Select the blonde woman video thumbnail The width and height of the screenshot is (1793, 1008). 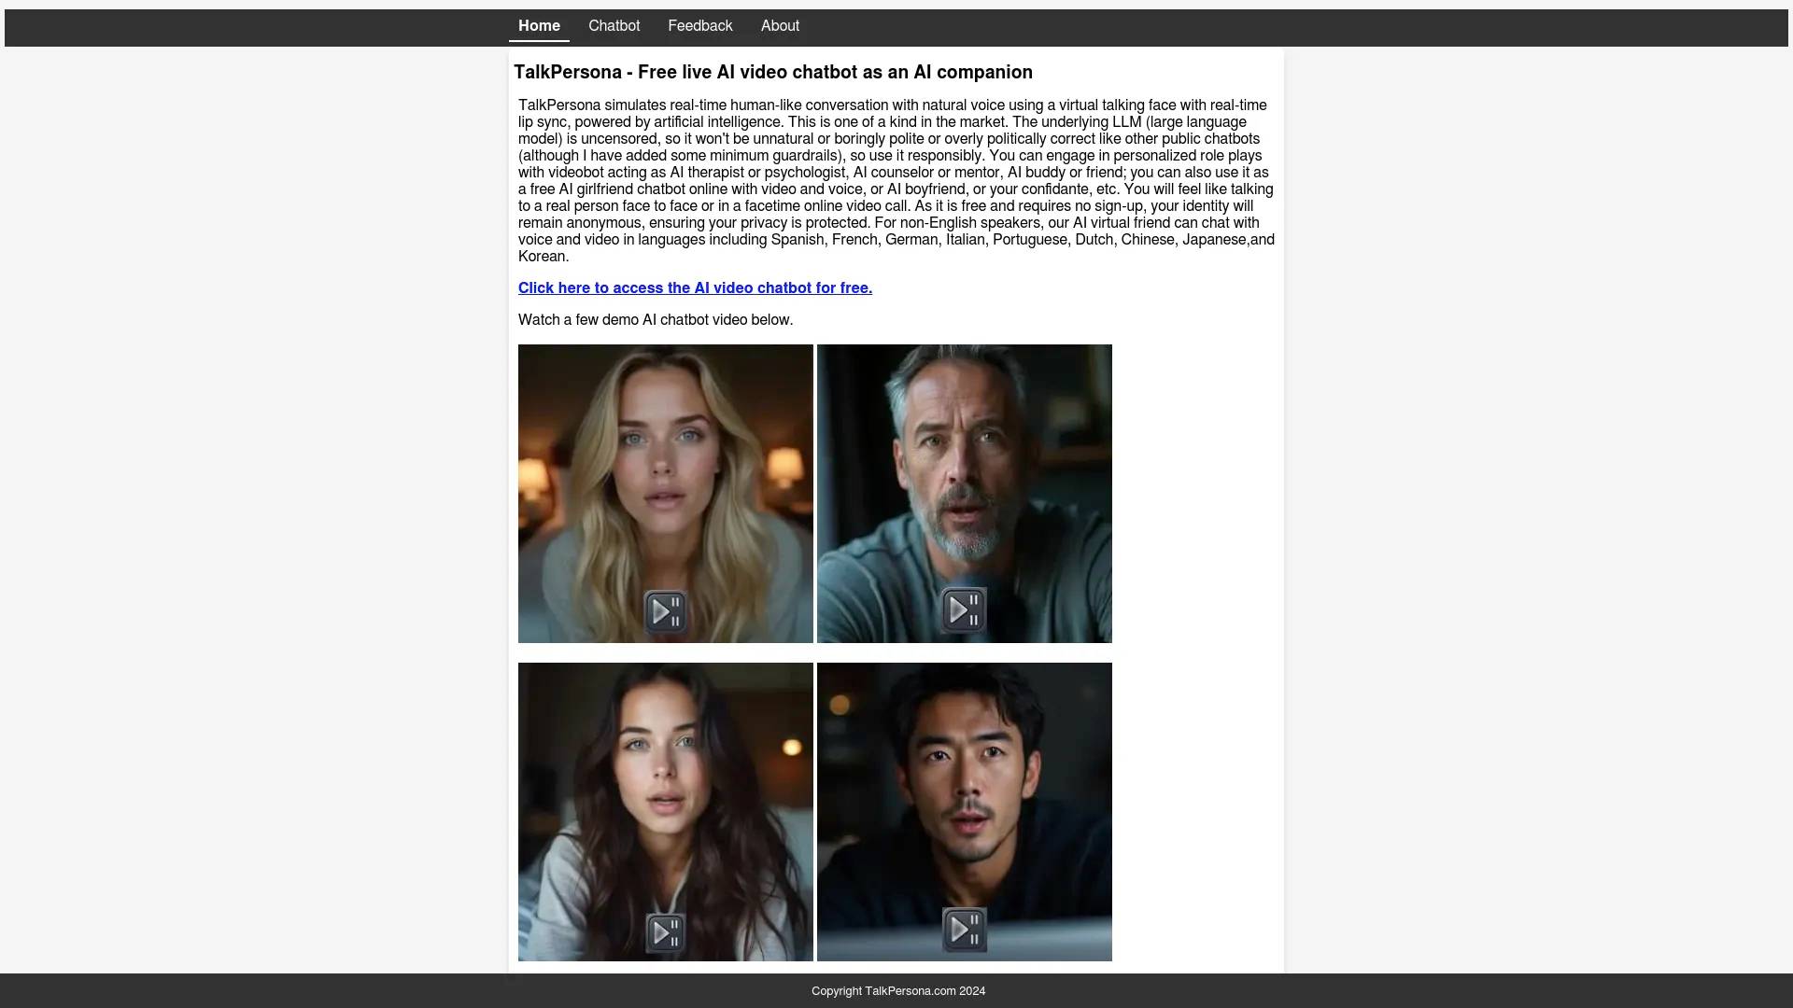pyautogui.click(x=666, y=494)
